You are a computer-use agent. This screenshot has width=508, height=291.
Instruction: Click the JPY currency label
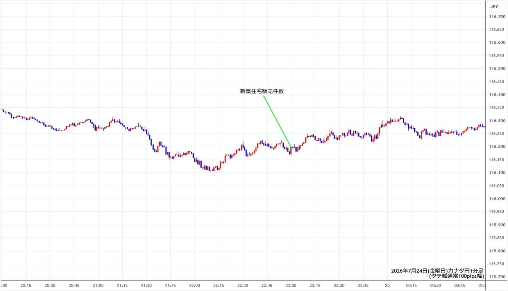tap(494, 6)
